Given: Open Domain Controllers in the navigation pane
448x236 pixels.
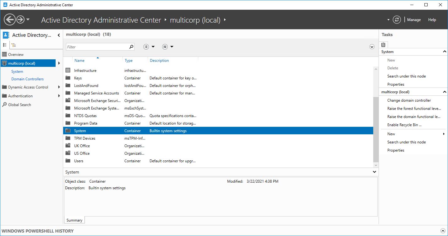Looking at the screenshot, I should 28,79.
